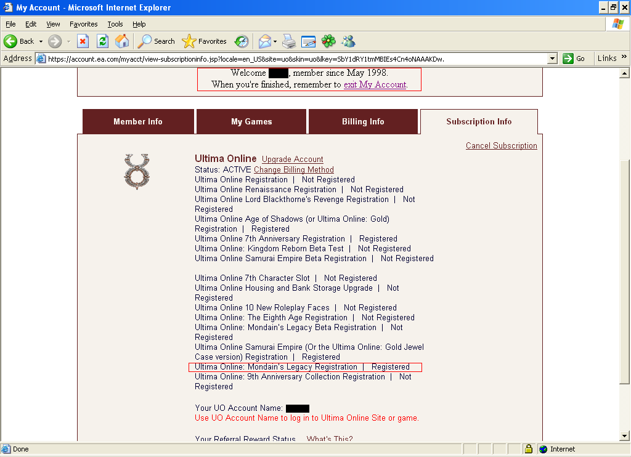
Task: Open the View menu
Action: (53, 24)
